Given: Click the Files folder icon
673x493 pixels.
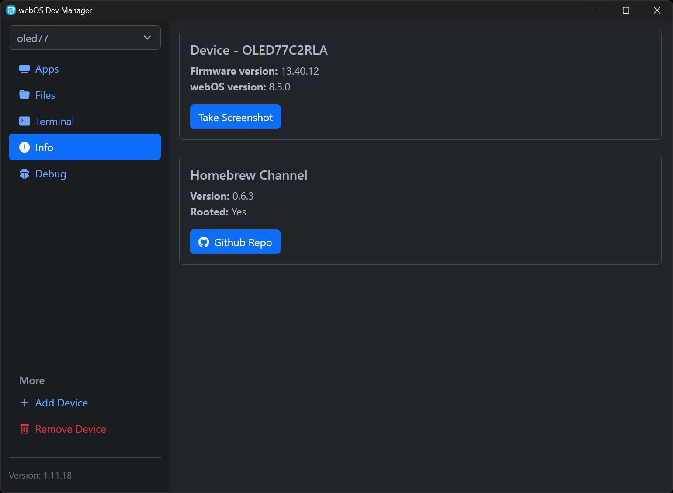Looking at the screenshot, I should (24, 95).
